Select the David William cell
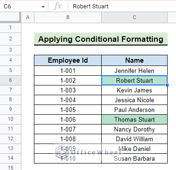176x170 pixels. coord(134,139)
